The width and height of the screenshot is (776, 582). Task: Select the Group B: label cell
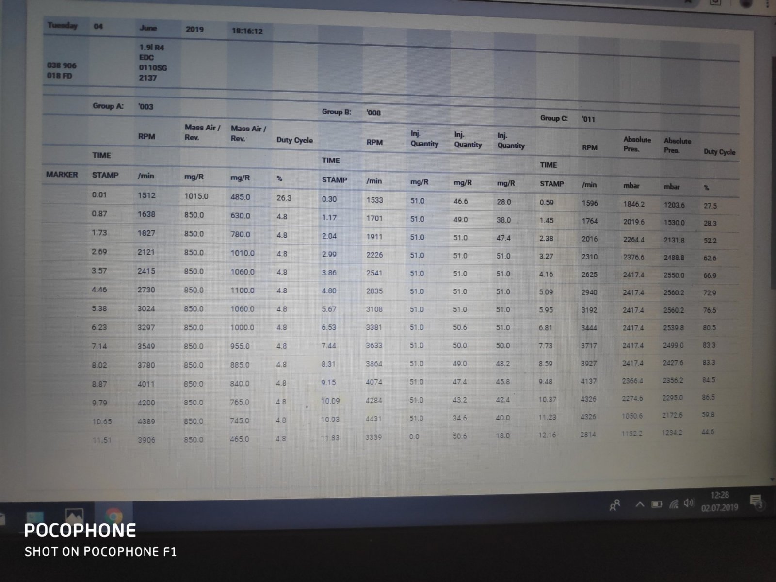click(337, 112)
